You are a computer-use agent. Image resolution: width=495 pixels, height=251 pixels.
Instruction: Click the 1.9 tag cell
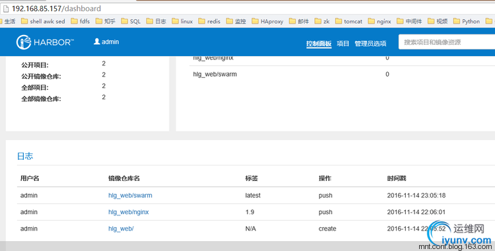(x=249, y=212)
